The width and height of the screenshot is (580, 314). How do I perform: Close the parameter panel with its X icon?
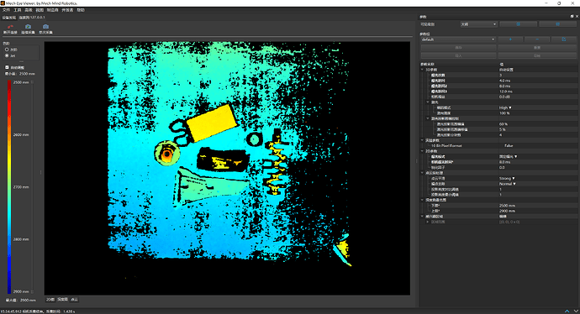(577, 17)
